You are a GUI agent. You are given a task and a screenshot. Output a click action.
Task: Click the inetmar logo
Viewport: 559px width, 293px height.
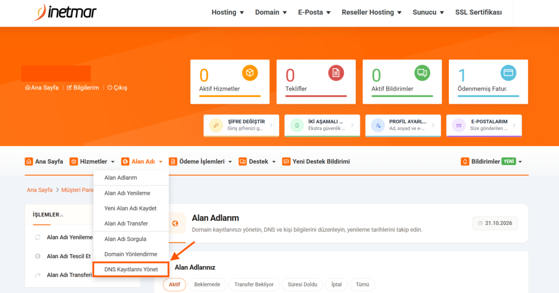pyautogui.click(x=66, y=12)
